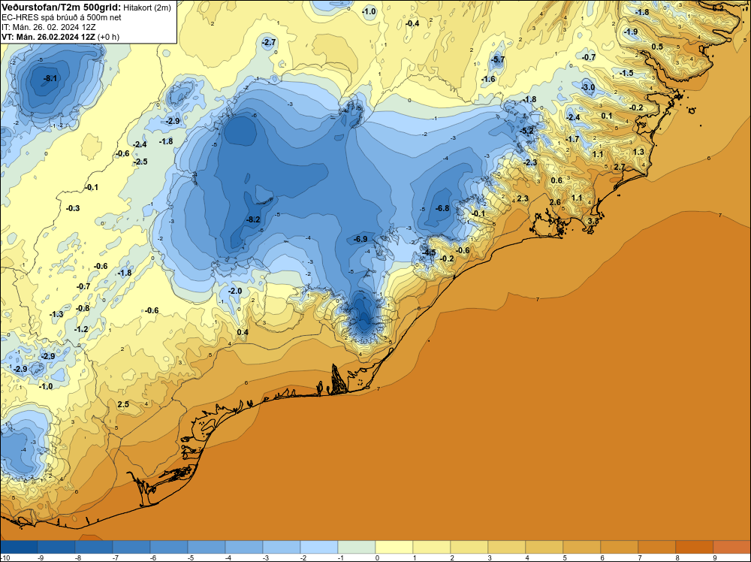Screen dimensions: 751x562
Task: Click the -6.9 temperature value
Action: [360, 239]
